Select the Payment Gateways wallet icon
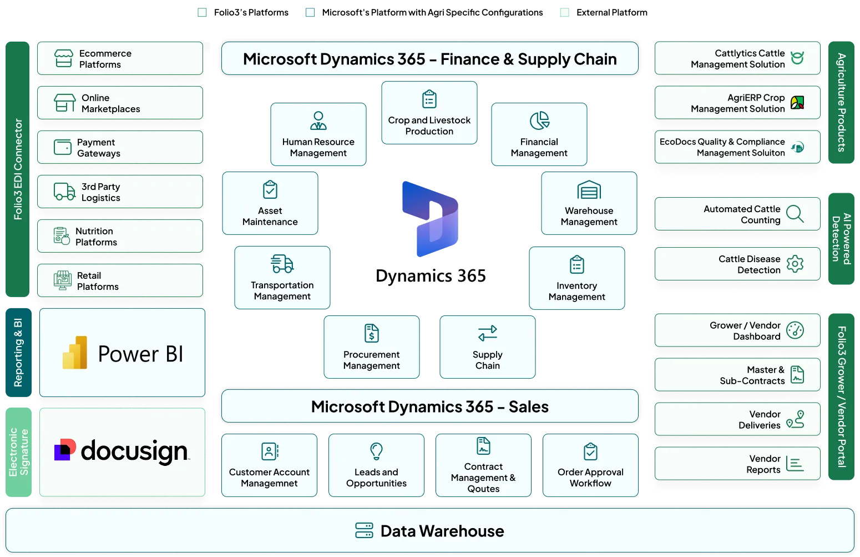 [63, 147]
